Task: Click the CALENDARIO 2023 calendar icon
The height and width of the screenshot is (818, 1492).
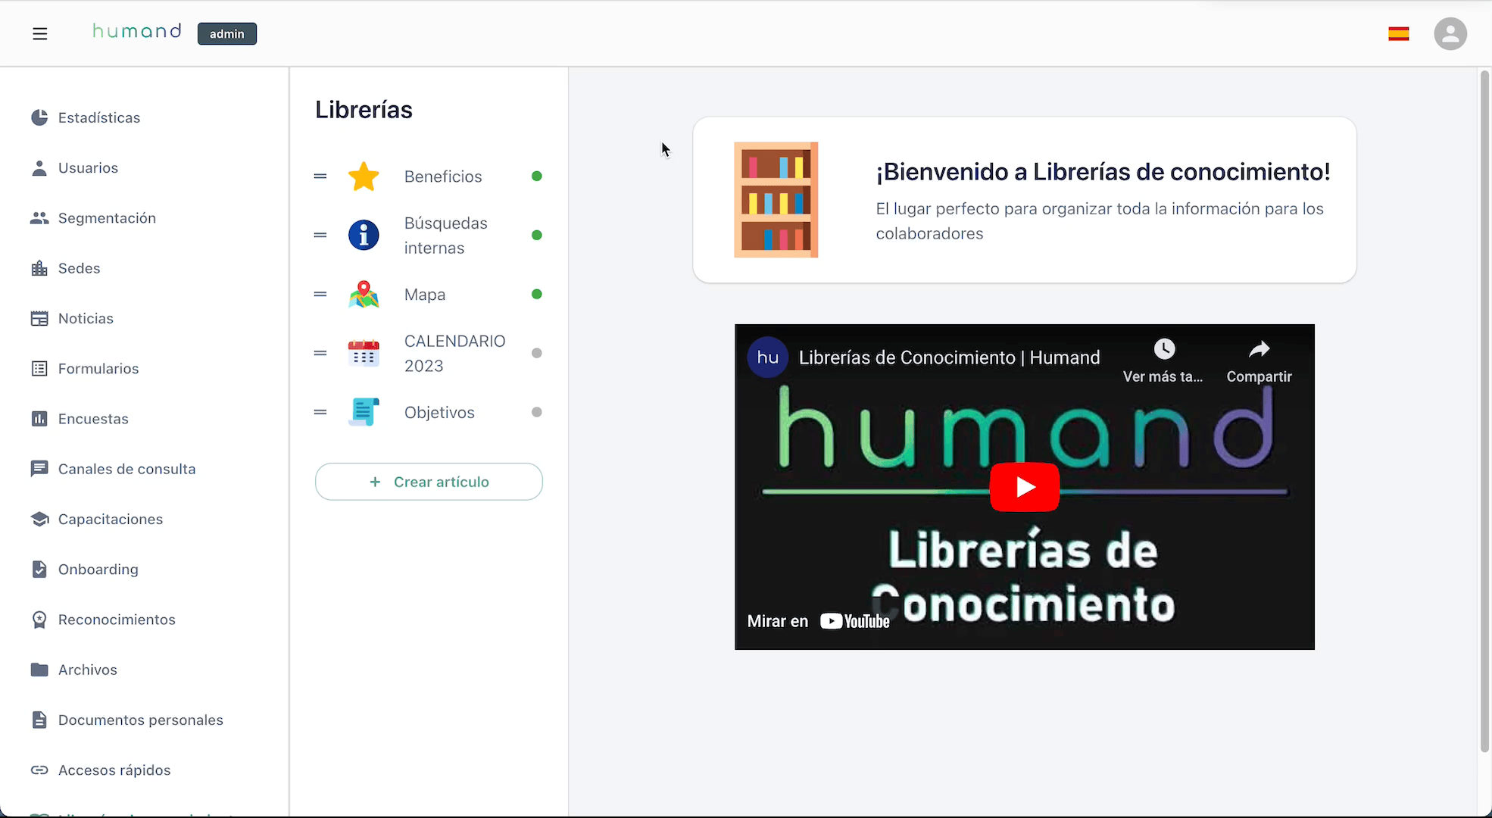Action: pos(364,353)
